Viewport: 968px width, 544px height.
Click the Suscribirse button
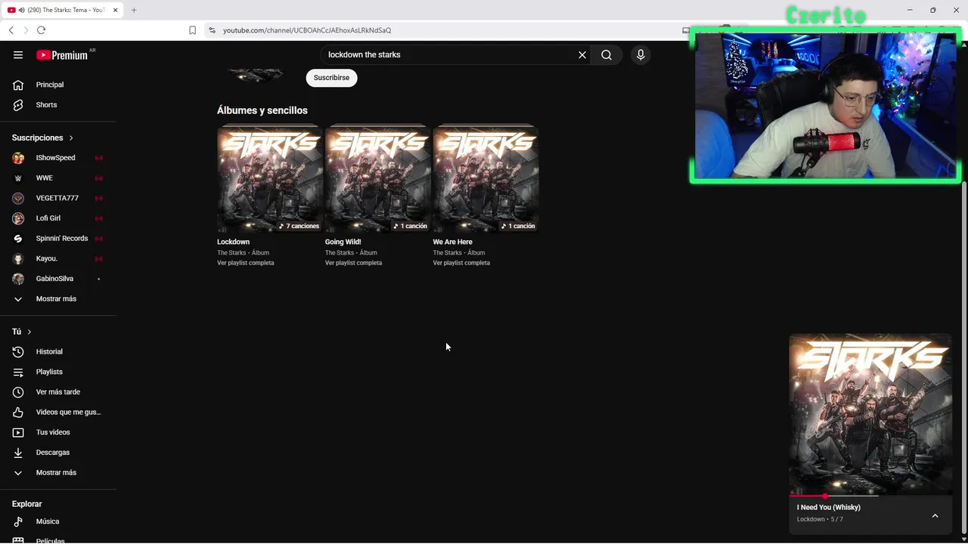point(331,78)
